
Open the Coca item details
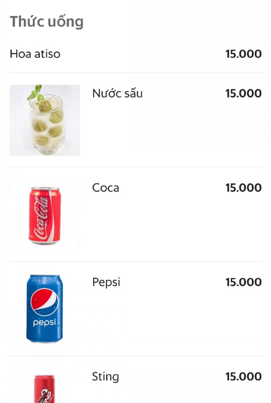coord(105,187)
